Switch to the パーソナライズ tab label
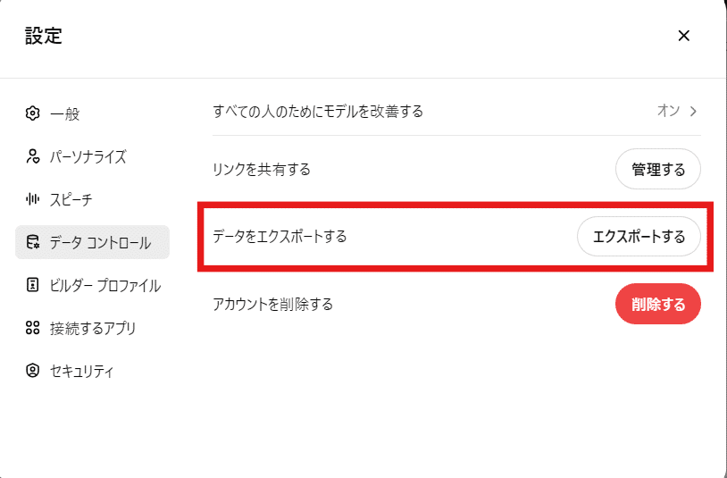 (x=88, y=156)
